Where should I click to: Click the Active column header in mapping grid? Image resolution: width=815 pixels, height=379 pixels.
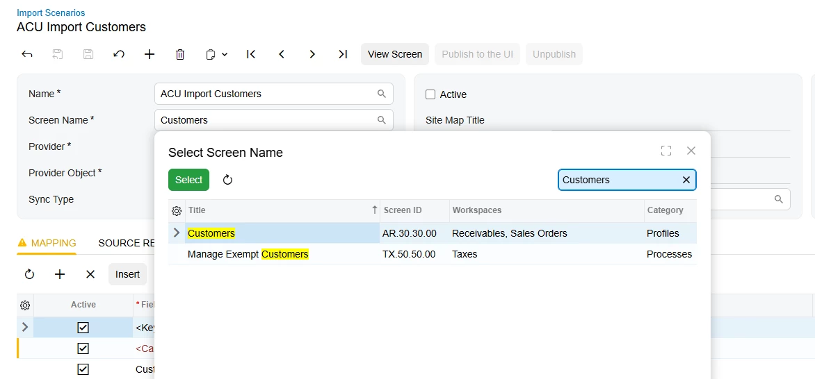coord(83,305)
